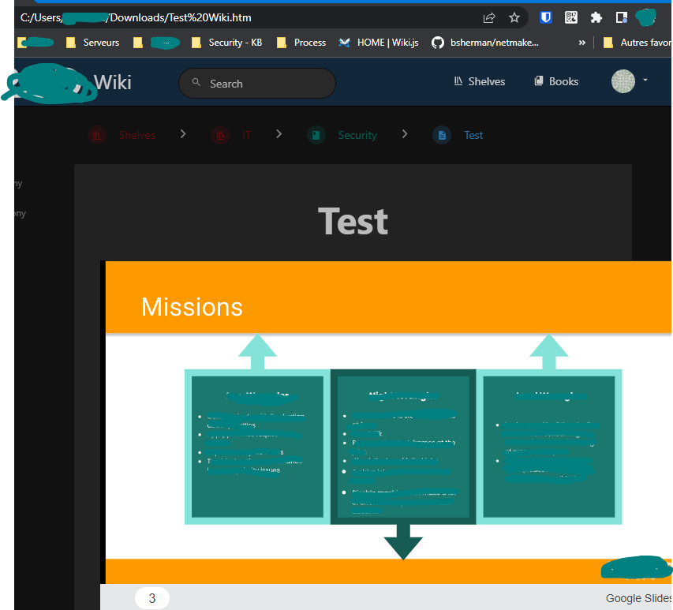673x610 pixels.
Task: Open the Google Slides link
Action: tap(637, 598)
